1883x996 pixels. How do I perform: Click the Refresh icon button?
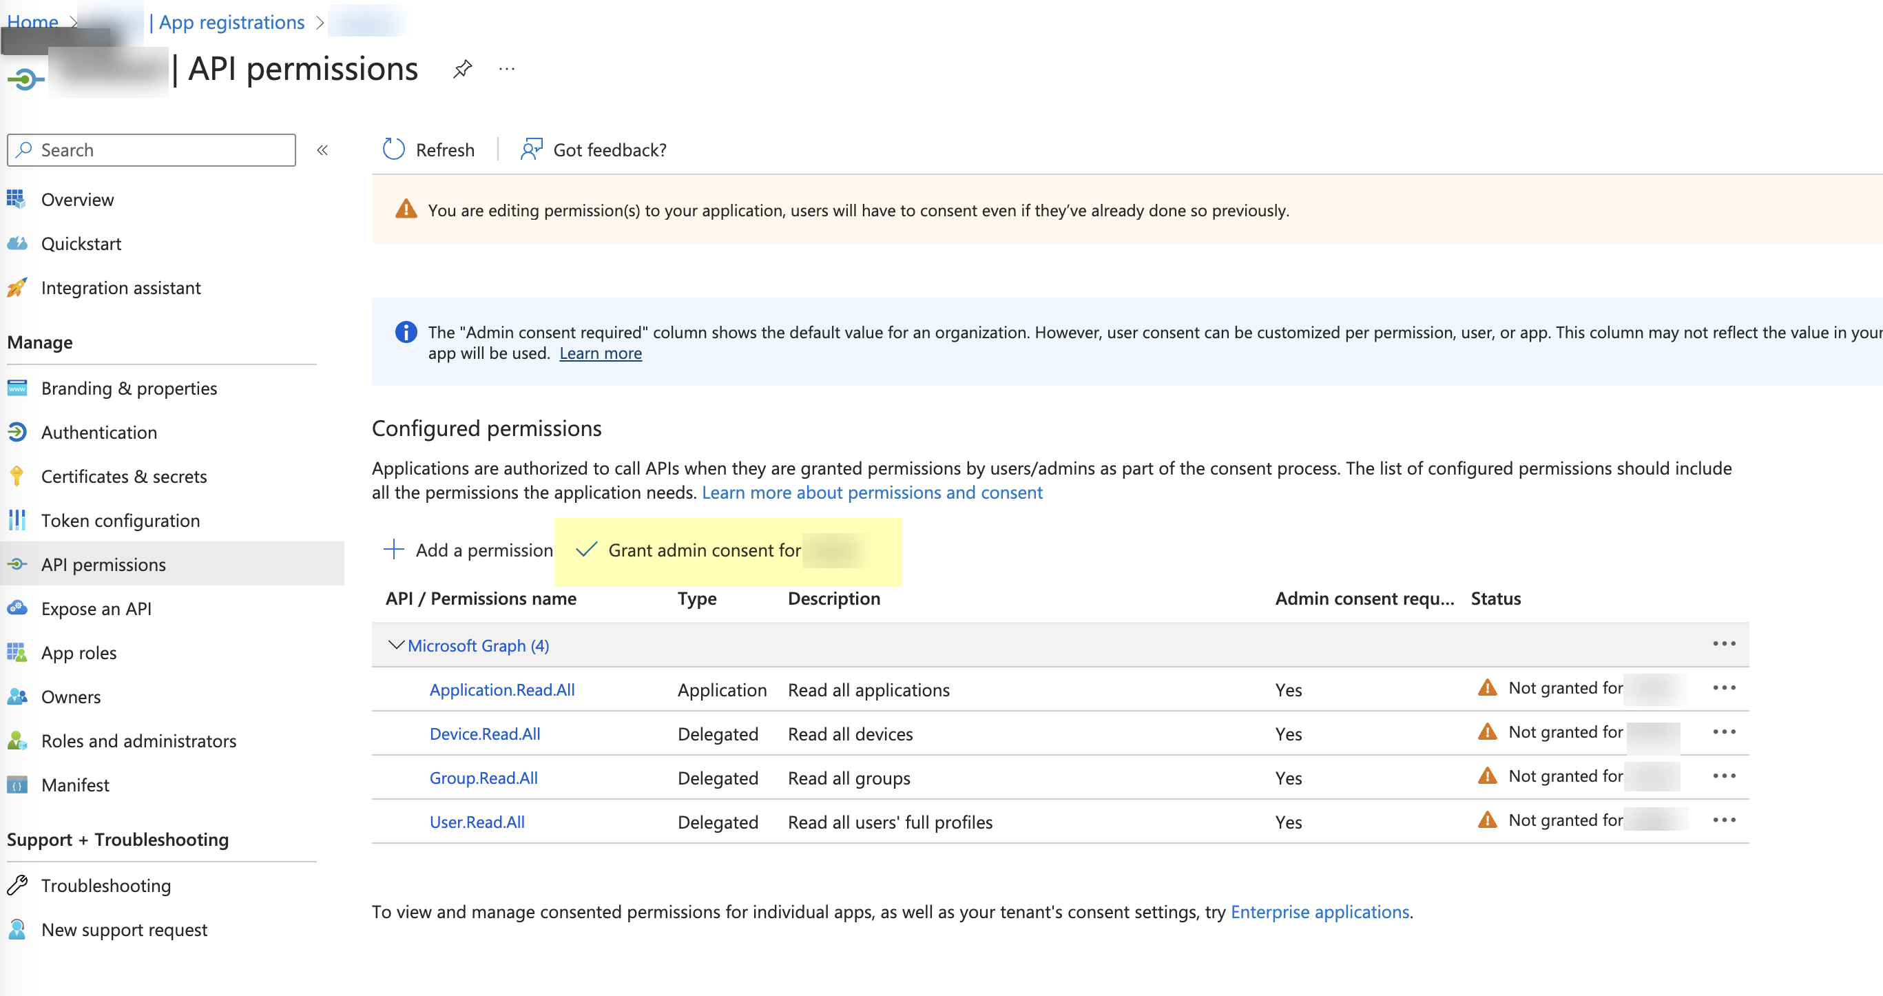[x=394, y=150]
